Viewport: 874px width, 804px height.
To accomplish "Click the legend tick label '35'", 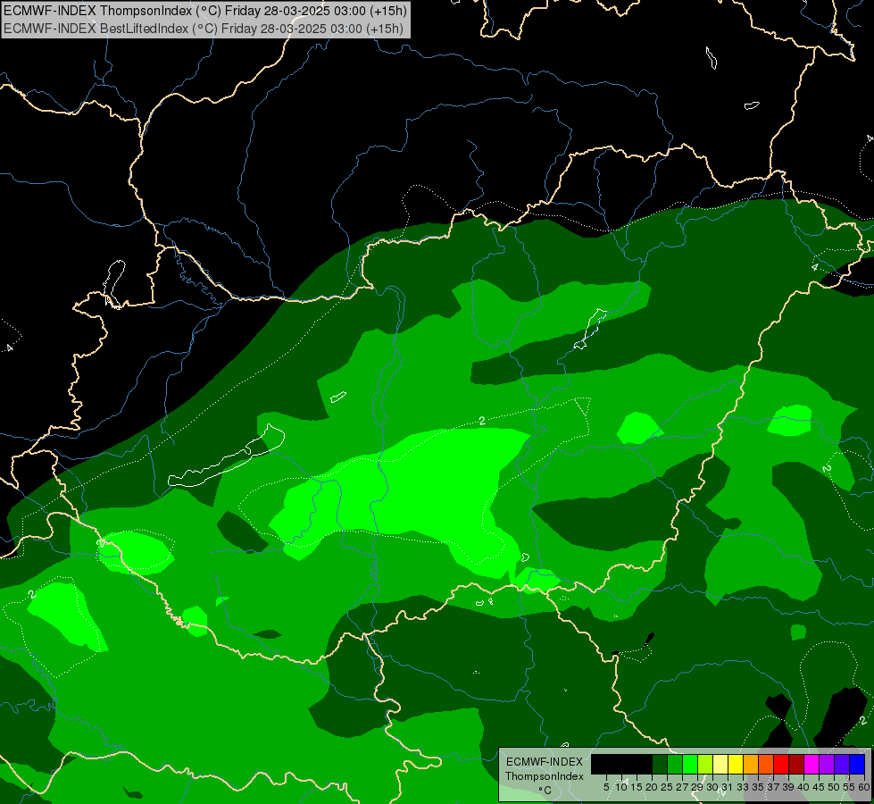I will coord(758,787).
